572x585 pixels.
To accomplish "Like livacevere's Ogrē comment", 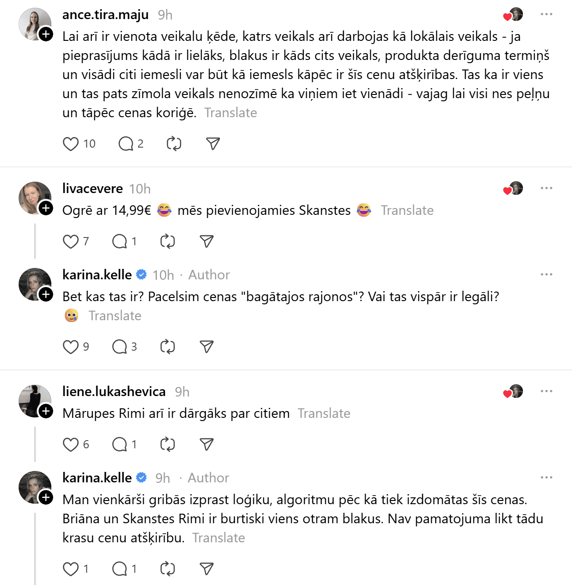I will (x=70, y=242).
